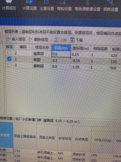
Task: Select 编码 cell with value 2
Action: (x=23, y=53)
